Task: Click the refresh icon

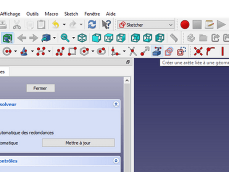Action: (x=92, y=25)
